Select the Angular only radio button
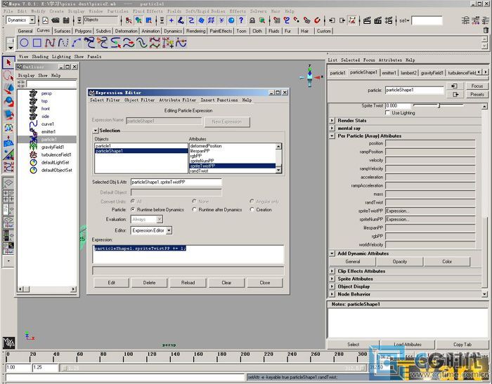492x384 pixels. tap(252, 201)
